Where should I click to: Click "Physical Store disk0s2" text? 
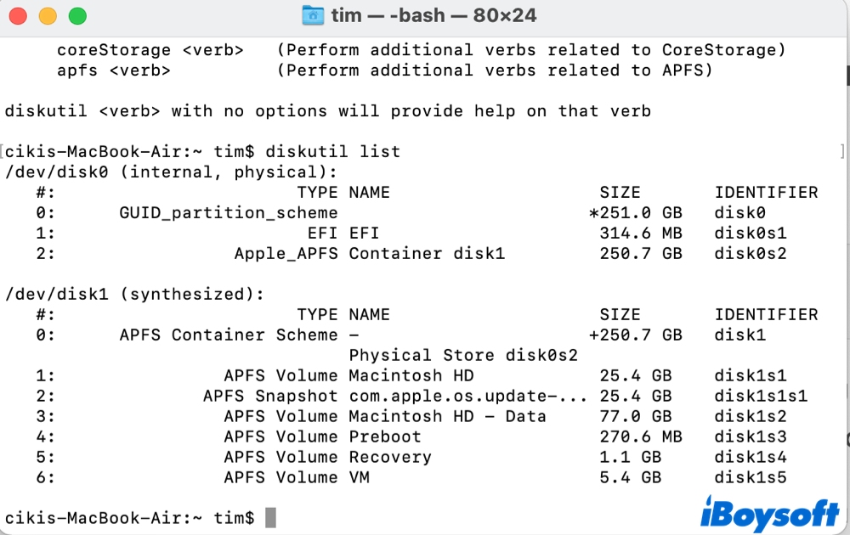coord(463,355)
